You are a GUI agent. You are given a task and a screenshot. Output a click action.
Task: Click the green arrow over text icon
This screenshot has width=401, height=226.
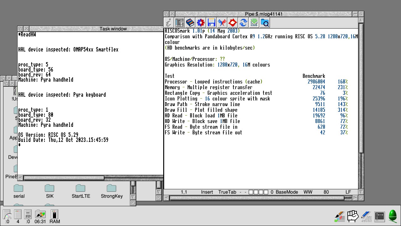254,23
